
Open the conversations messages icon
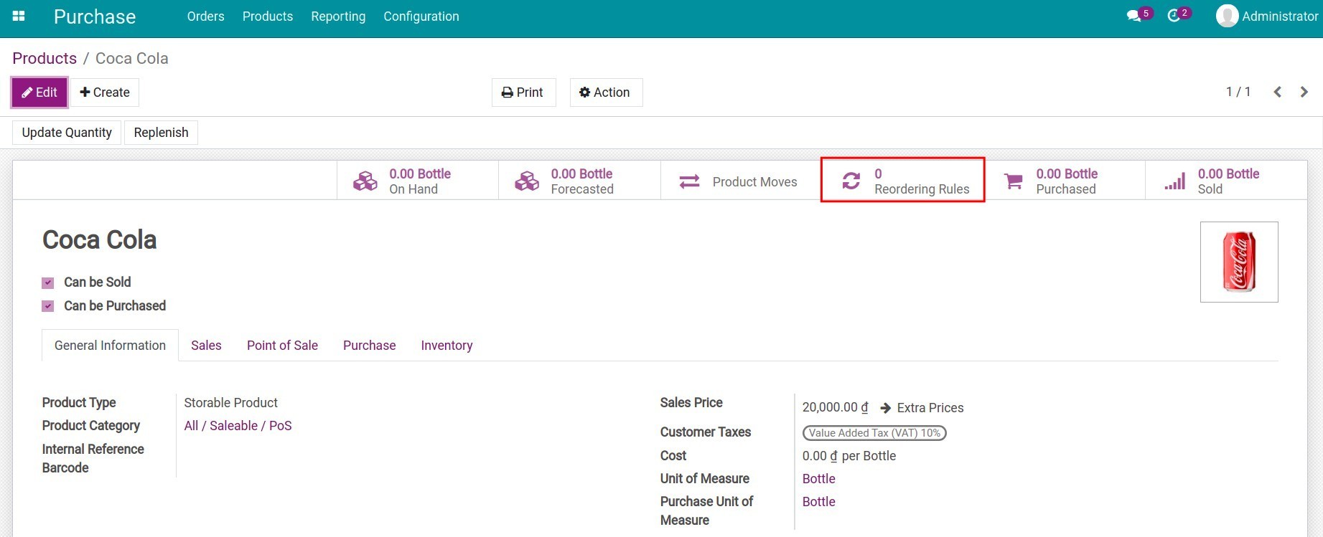click(1133, 16)
